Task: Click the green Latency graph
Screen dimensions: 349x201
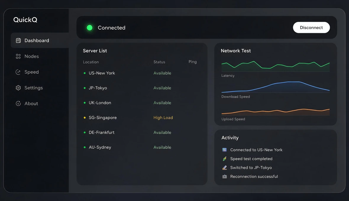Action: coord(276,66)
